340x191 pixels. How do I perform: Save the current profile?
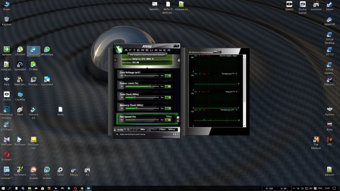[x=143, y=130]
